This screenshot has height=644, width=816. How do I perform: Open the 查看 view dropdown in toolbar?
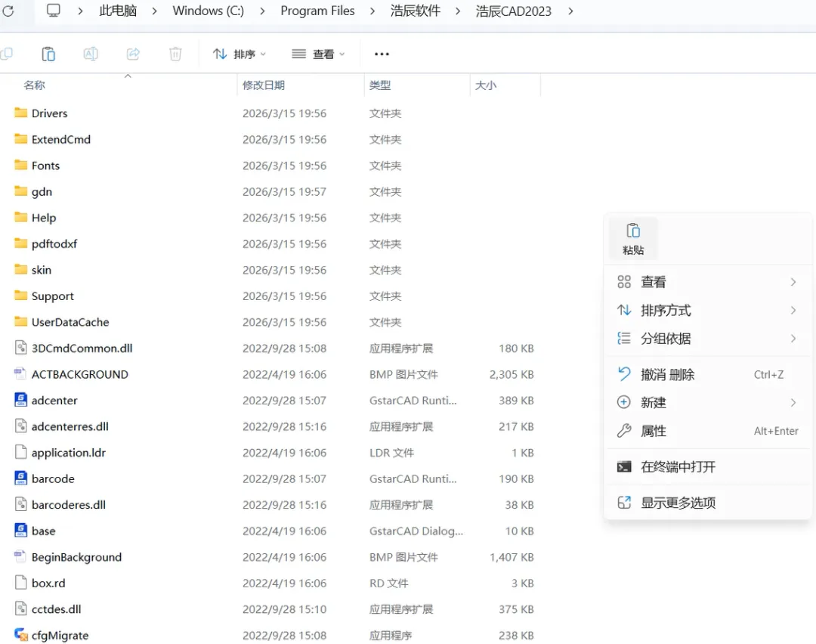coord(319,54)
